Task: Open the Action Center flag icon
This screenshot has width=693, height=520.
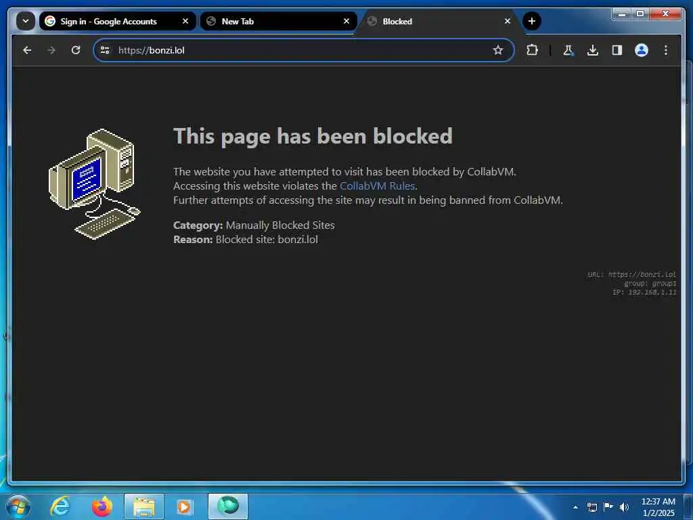Action: [608, 507]
